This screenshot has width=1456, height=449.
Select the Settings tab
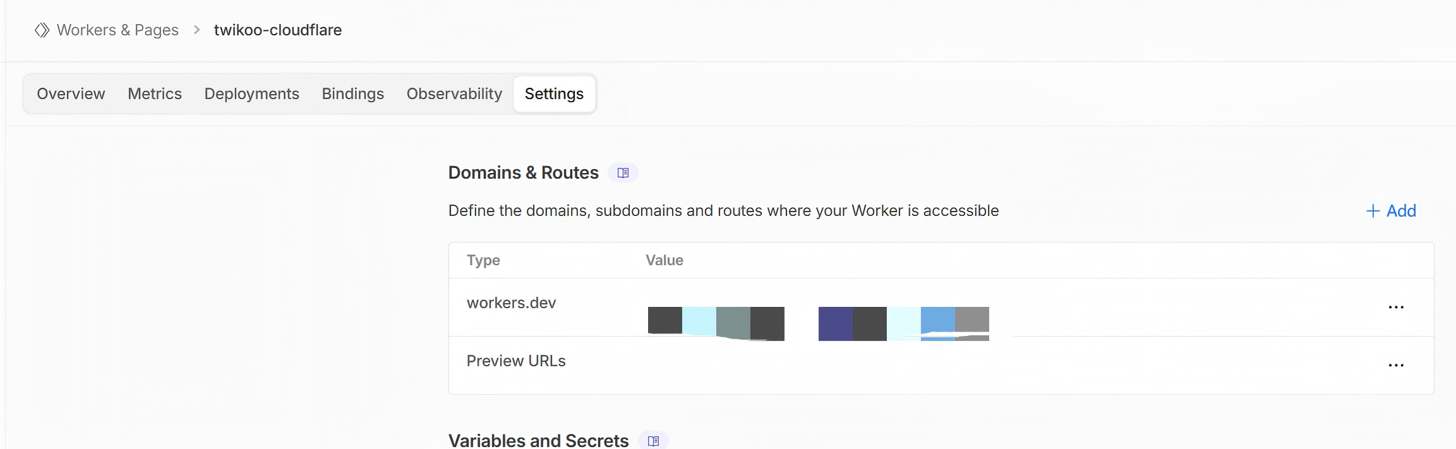[x=554, y=94]
